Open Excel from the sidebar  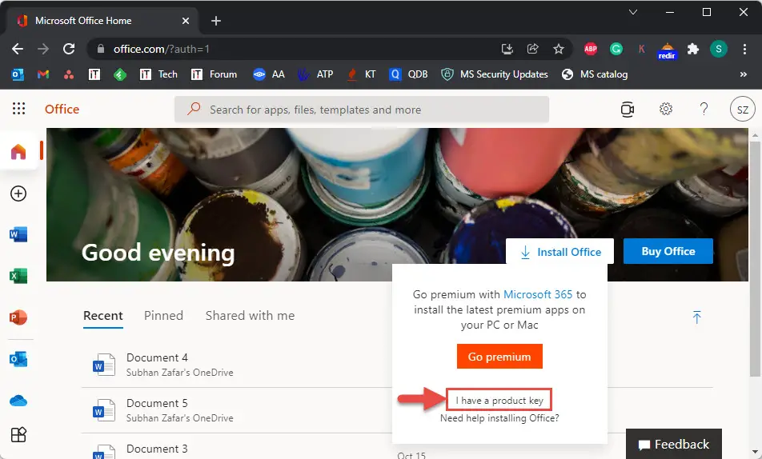pyautogui.click(x=18, y=276)
